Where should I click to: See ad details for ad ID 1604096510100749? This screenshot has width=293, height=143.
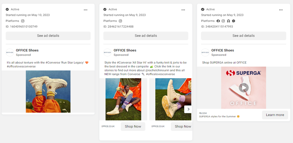pyautogui.click(x=48, y=36)
